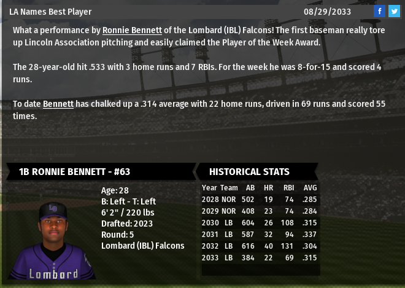
Task: Click the 'AVG' column header
Action: pyautogui.click(x=310, y=188)
